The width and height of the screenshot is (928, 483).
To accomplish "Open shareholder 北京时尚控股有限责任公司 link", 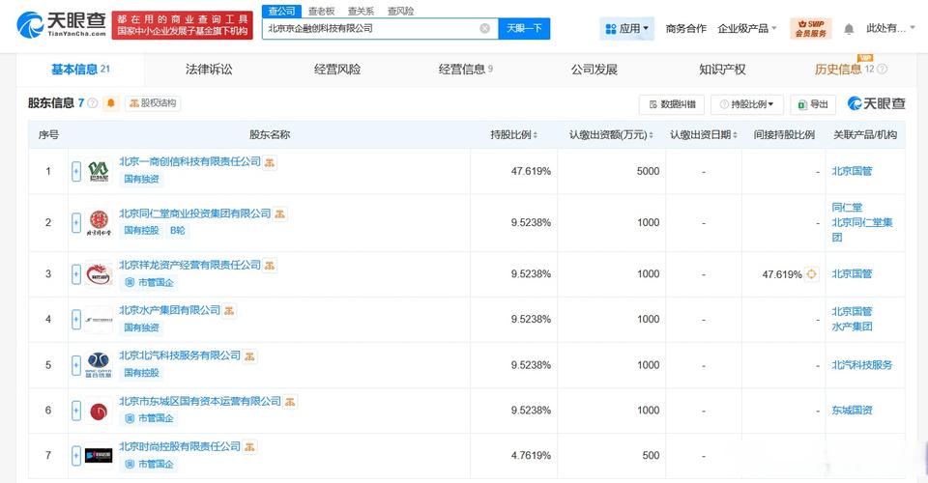I will coord(180,446).
